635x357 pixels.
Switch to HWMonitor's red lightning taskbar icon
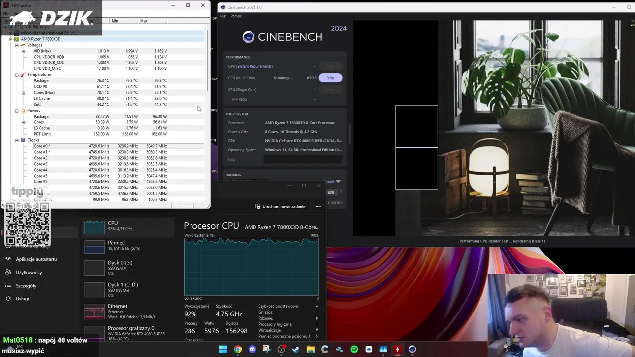click(397, 349)
